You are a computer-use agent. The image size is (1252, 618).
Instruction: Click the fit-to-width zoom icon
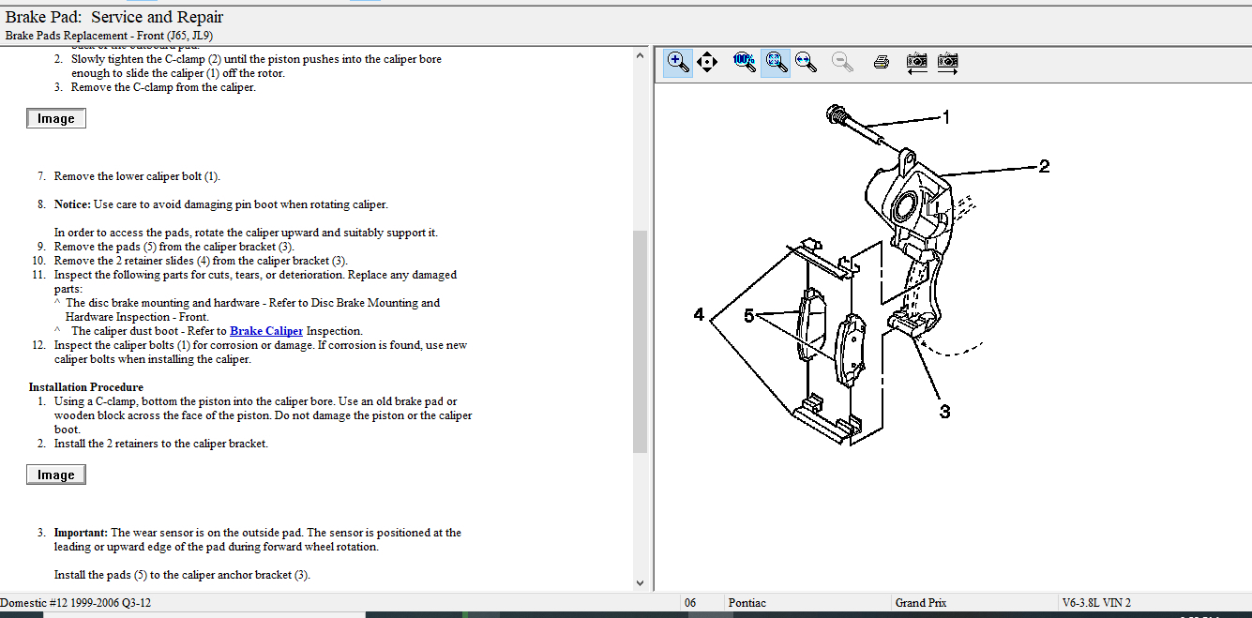(805, 63)
